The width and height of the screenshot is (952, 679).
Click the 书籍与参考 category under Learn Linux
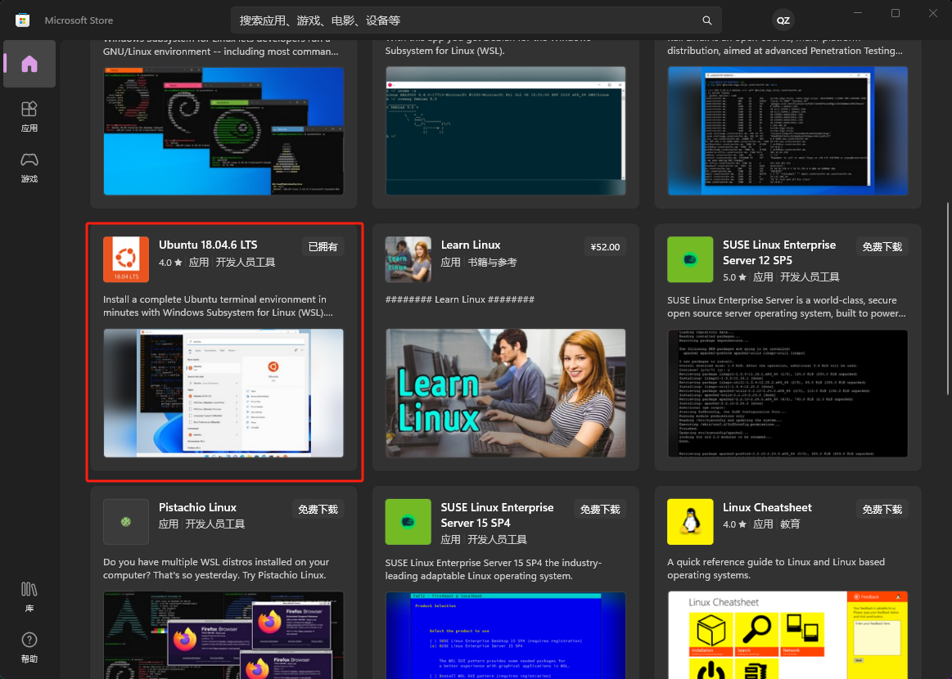tap(493, 263)
